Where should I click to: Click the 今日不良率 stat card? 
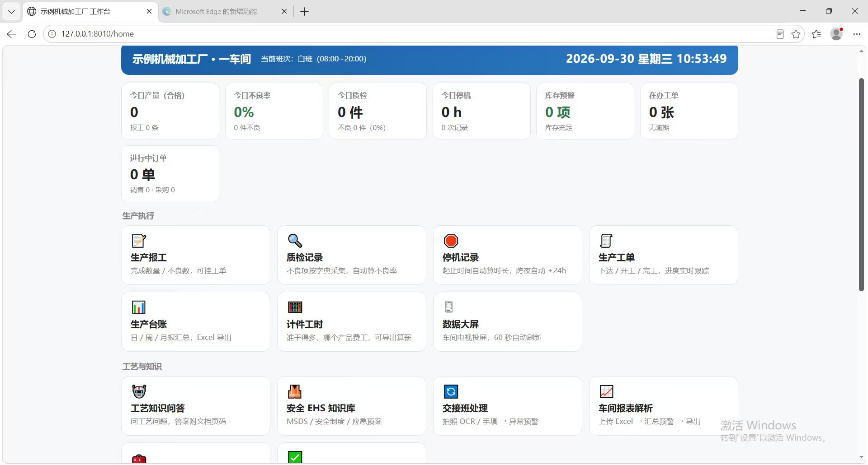click(274, 111)
